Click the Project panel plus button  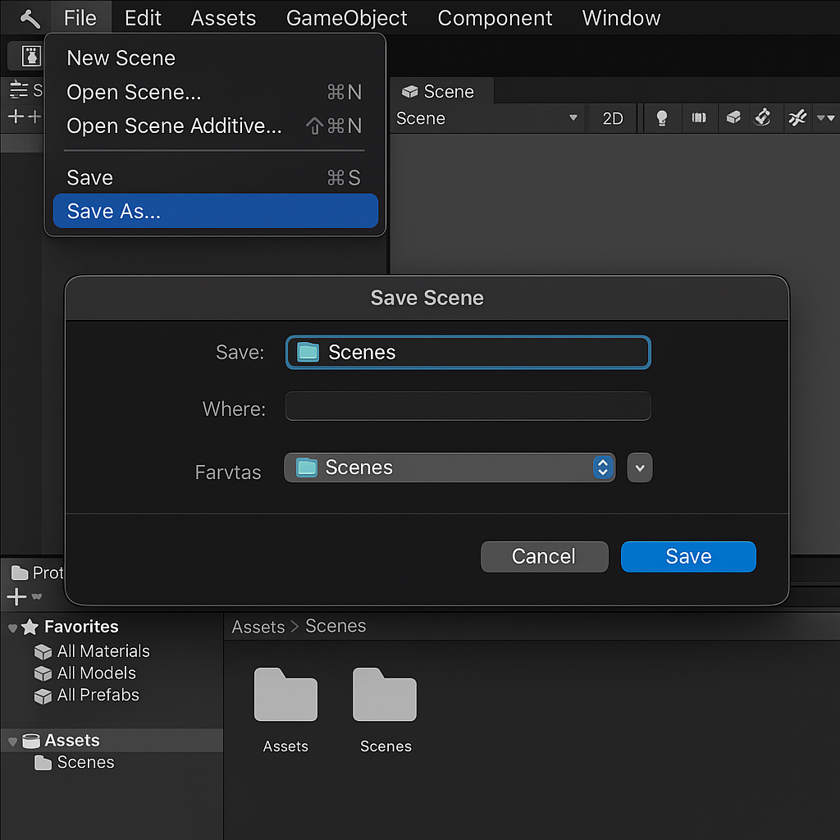(x=16, y=596)
